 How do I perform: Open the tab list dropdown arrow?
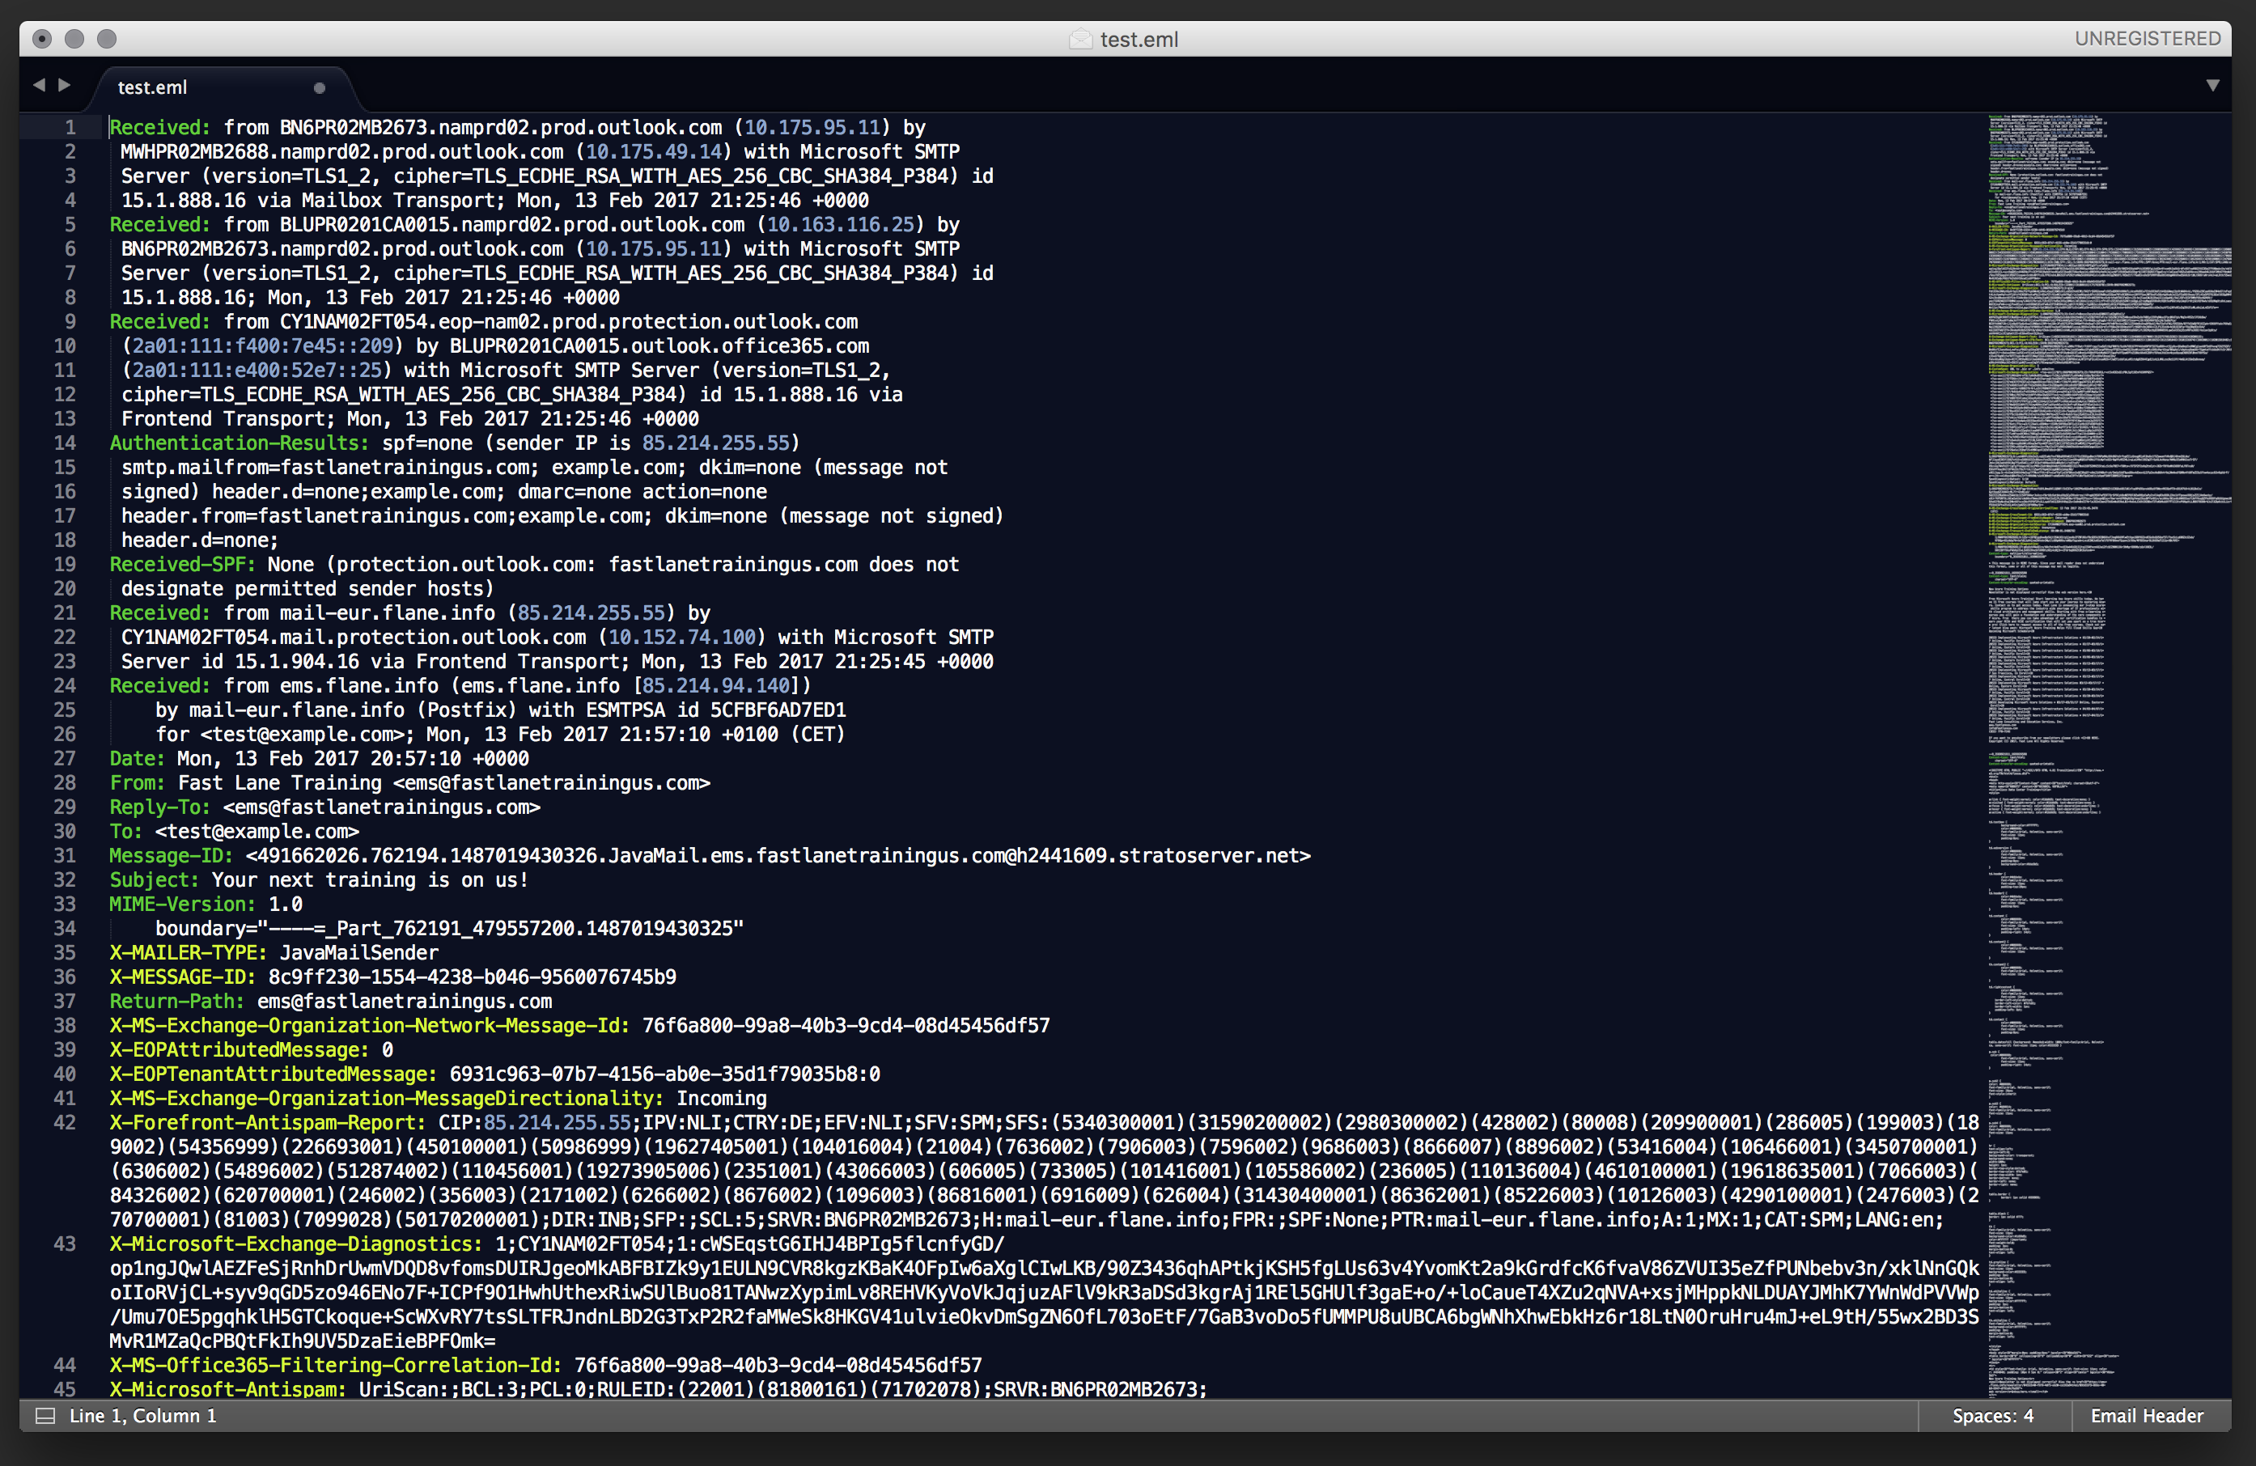[2212, 85]
